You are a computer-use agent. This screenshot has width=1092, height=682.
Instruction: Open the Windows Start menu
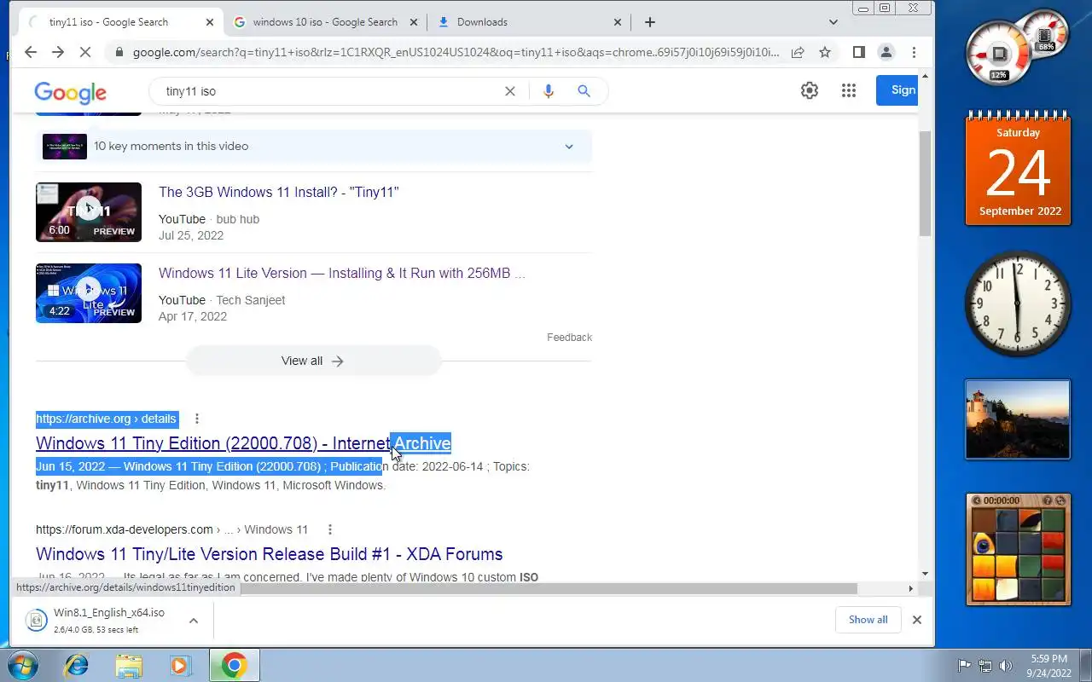(21, 665)
